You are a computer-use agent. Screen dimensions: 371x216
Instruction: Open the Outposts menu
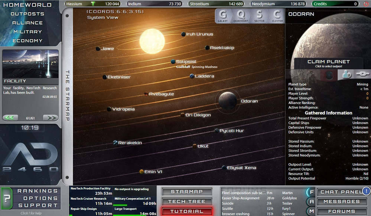click(27, 14)
